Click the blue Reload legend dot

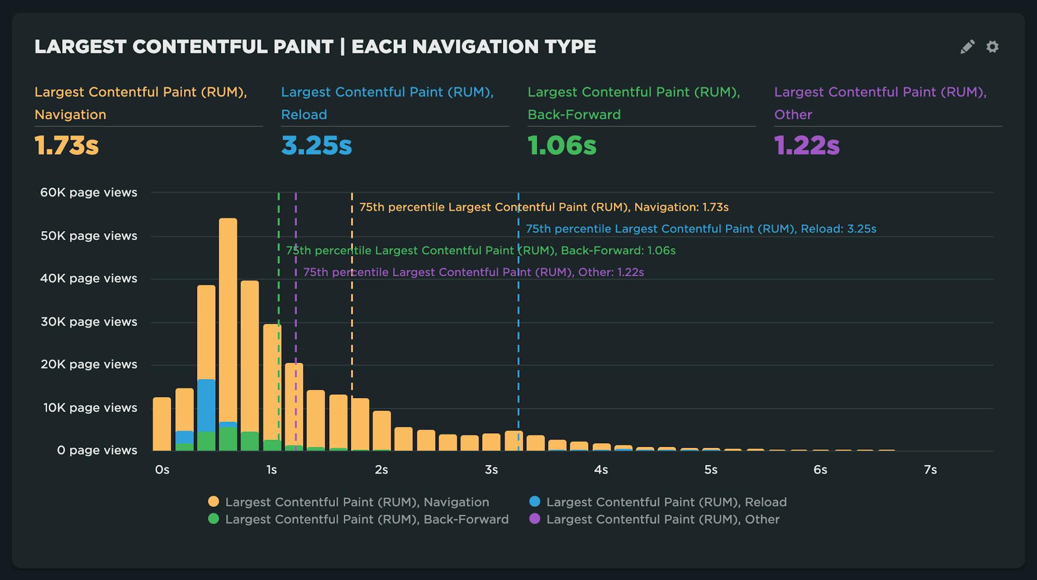point(535,502)
